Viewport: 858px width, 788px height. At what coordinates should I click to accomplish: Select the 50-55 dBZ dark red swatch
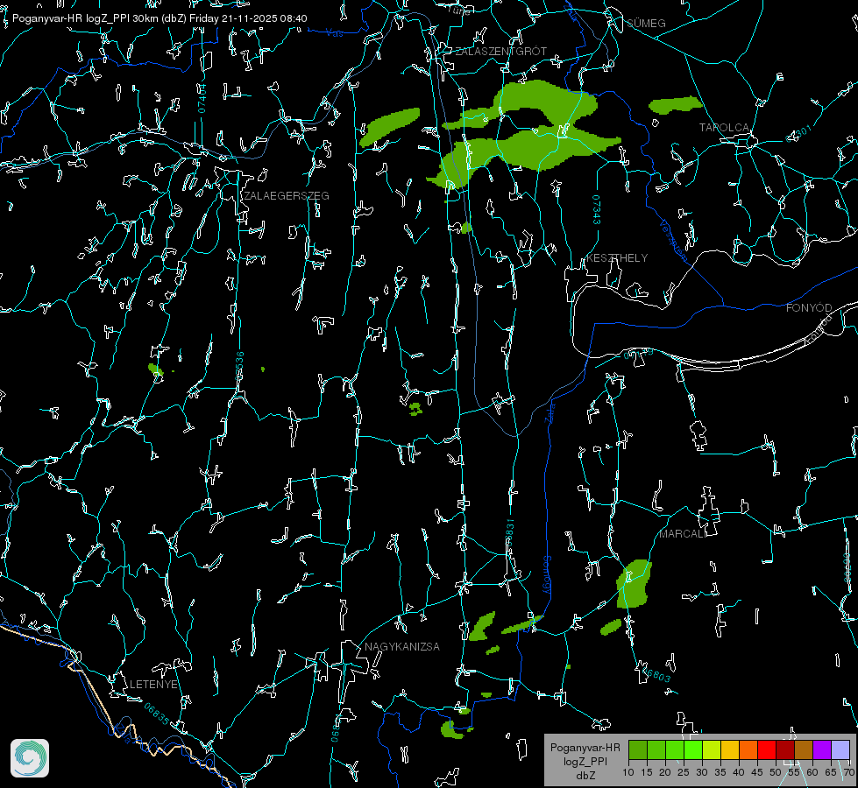(x=785, y=749)
